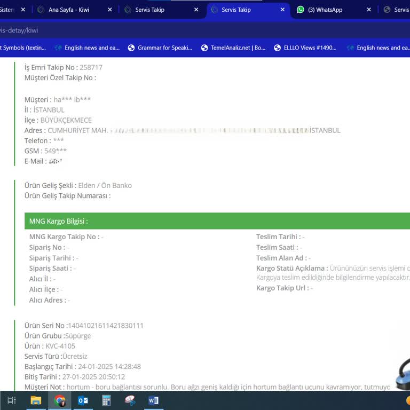Open the TemelAnaliz.net bookmark
The width and height of the screenshot is (410, 410).
coord(233,48)
